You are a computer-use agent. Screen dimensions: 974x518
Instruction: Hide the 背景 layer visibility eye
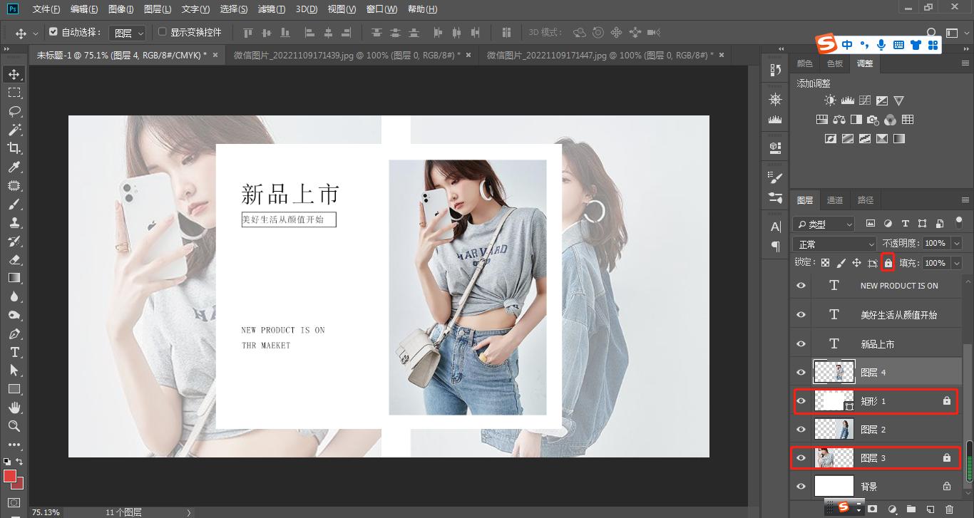[800, 486]
